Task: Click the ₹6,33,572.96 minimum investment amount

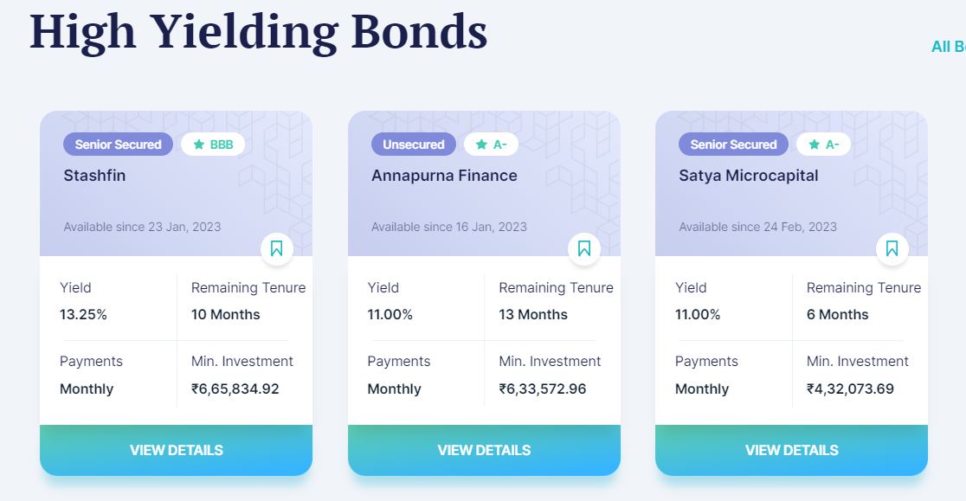Action: point(542,389)
